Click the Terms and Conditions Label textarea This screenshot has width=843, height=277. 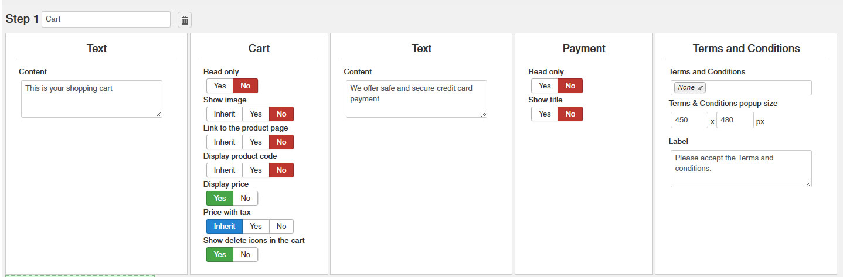click(741, 169)
